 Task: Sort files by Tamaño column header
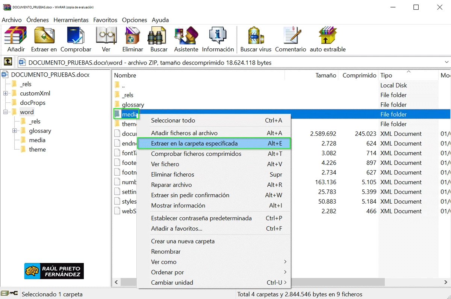tap(325, 75)
